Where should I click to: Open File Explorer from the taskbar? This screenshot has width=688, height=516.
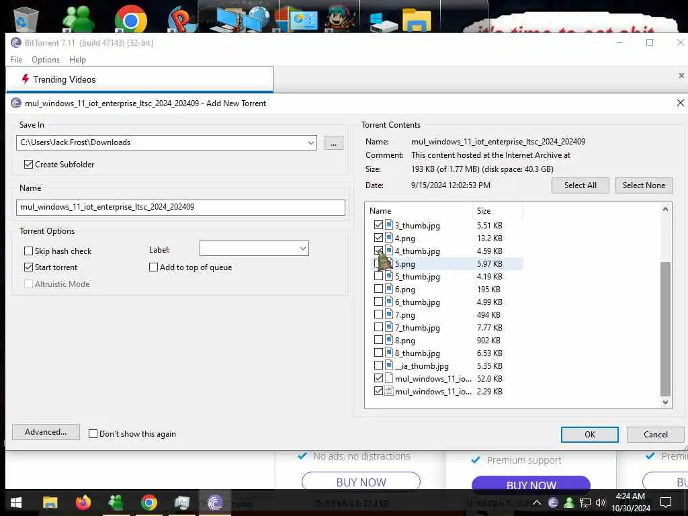point(50,503)
